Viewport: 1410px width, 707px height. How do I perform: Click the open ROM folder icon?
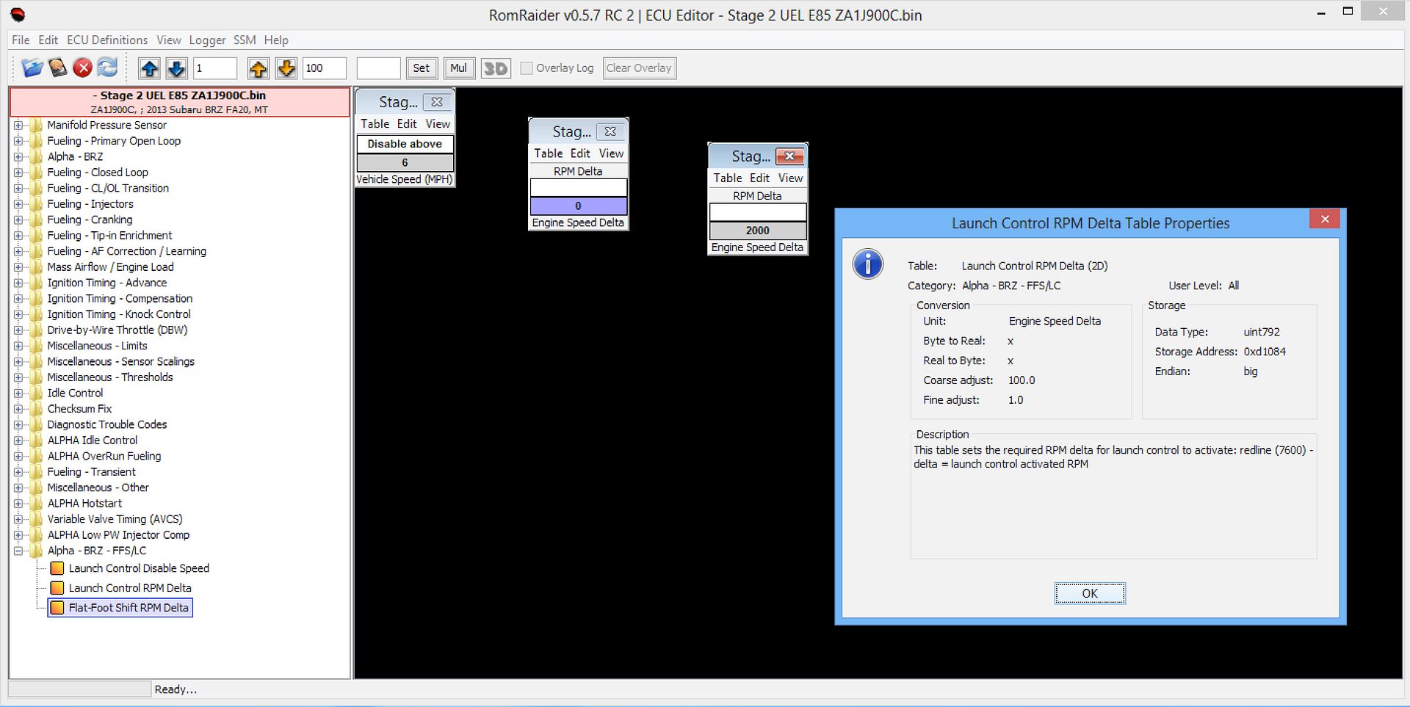pyautogui.click(x=32, y=68)
